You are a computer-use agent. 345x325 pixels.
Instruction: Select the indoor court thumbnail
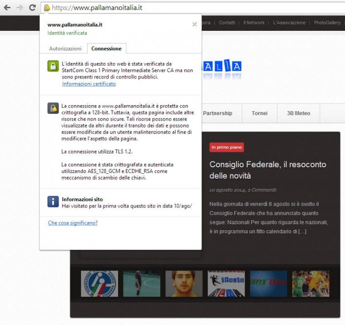142,284
